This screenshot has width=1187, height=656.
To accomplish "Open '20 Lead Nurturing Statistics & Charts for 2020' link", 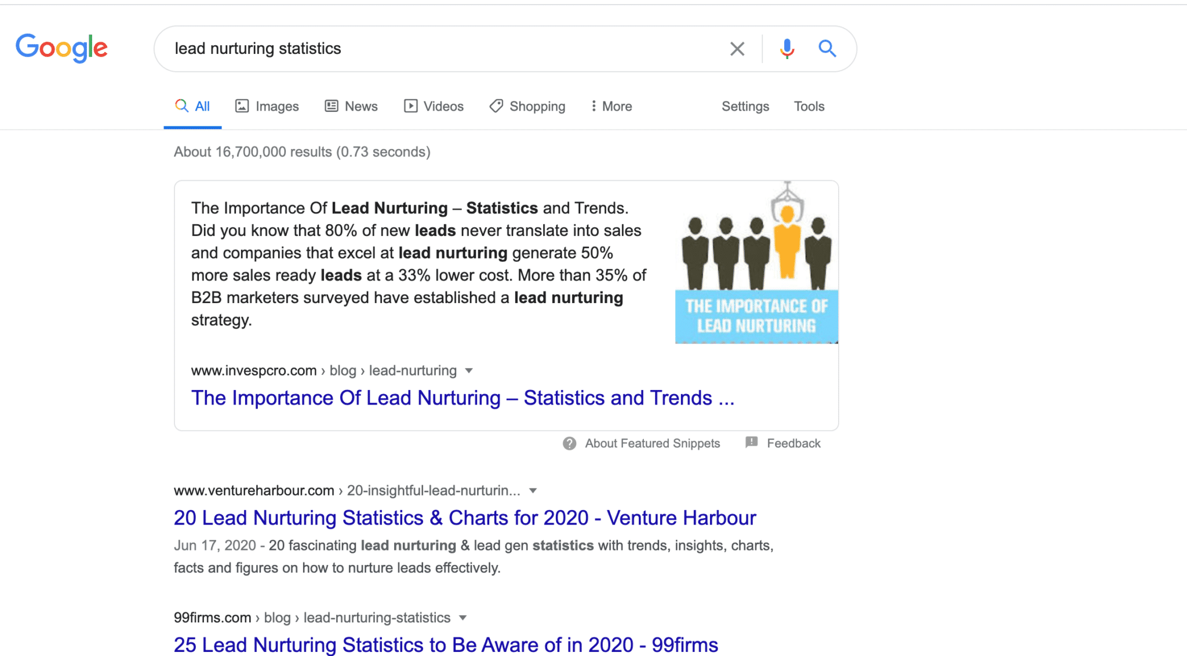I will point(465,517).
